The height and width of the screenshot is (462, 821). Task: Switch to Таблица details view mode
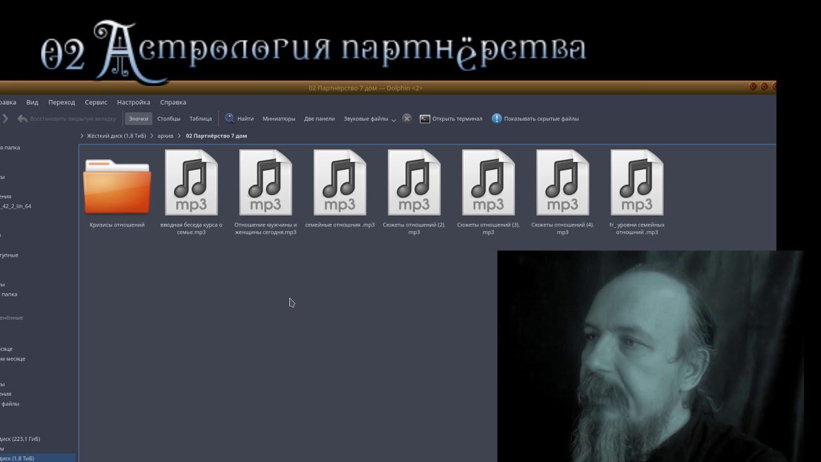[201, 119]
